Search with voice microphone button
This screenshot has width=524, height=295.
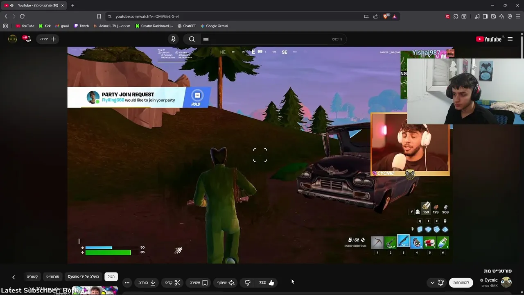(x=173, y=39)
